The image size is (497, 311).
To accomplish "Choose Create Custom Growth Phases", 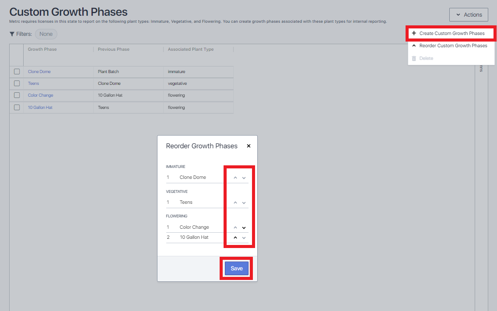I will (451, 33).
